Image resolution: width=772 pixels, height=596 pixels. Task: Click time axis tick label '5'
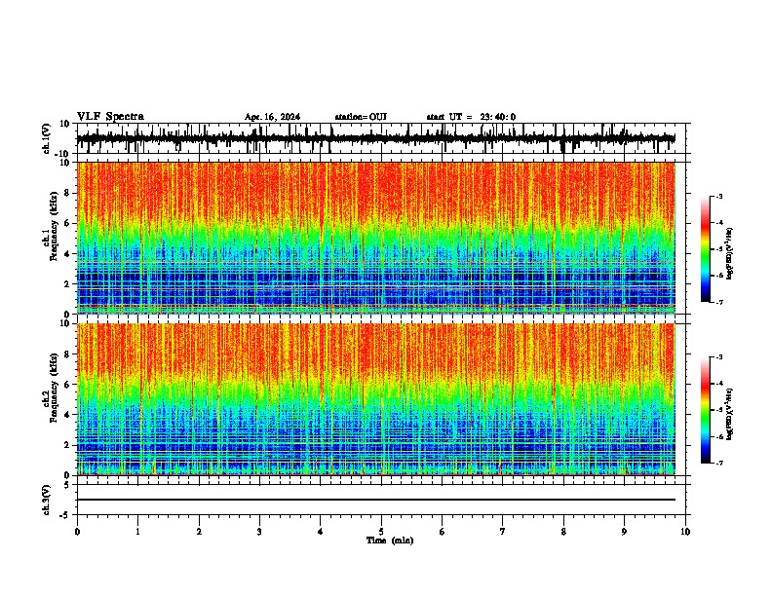[381, 532]
